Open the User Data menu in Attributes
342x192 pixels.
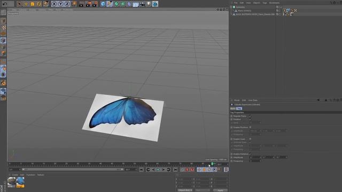(x=253, y=100)
